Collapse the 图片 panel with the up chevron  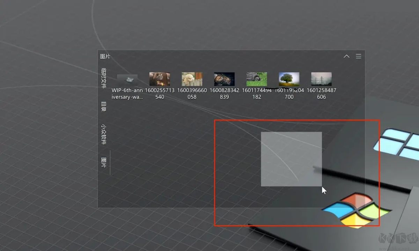pos(346,56)
